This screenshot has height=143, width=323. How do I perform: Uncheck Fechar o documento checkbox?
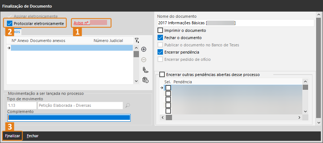(x=160, y=38)
